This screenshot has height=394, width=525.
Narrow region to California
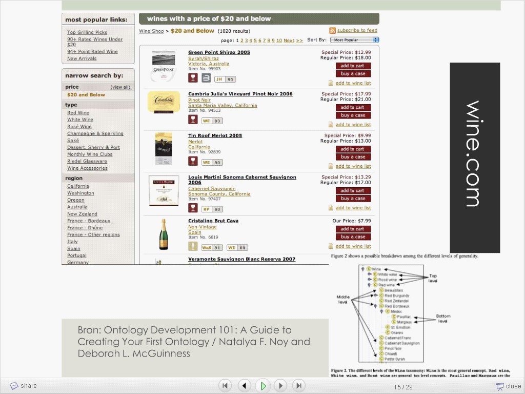(78, 186)
